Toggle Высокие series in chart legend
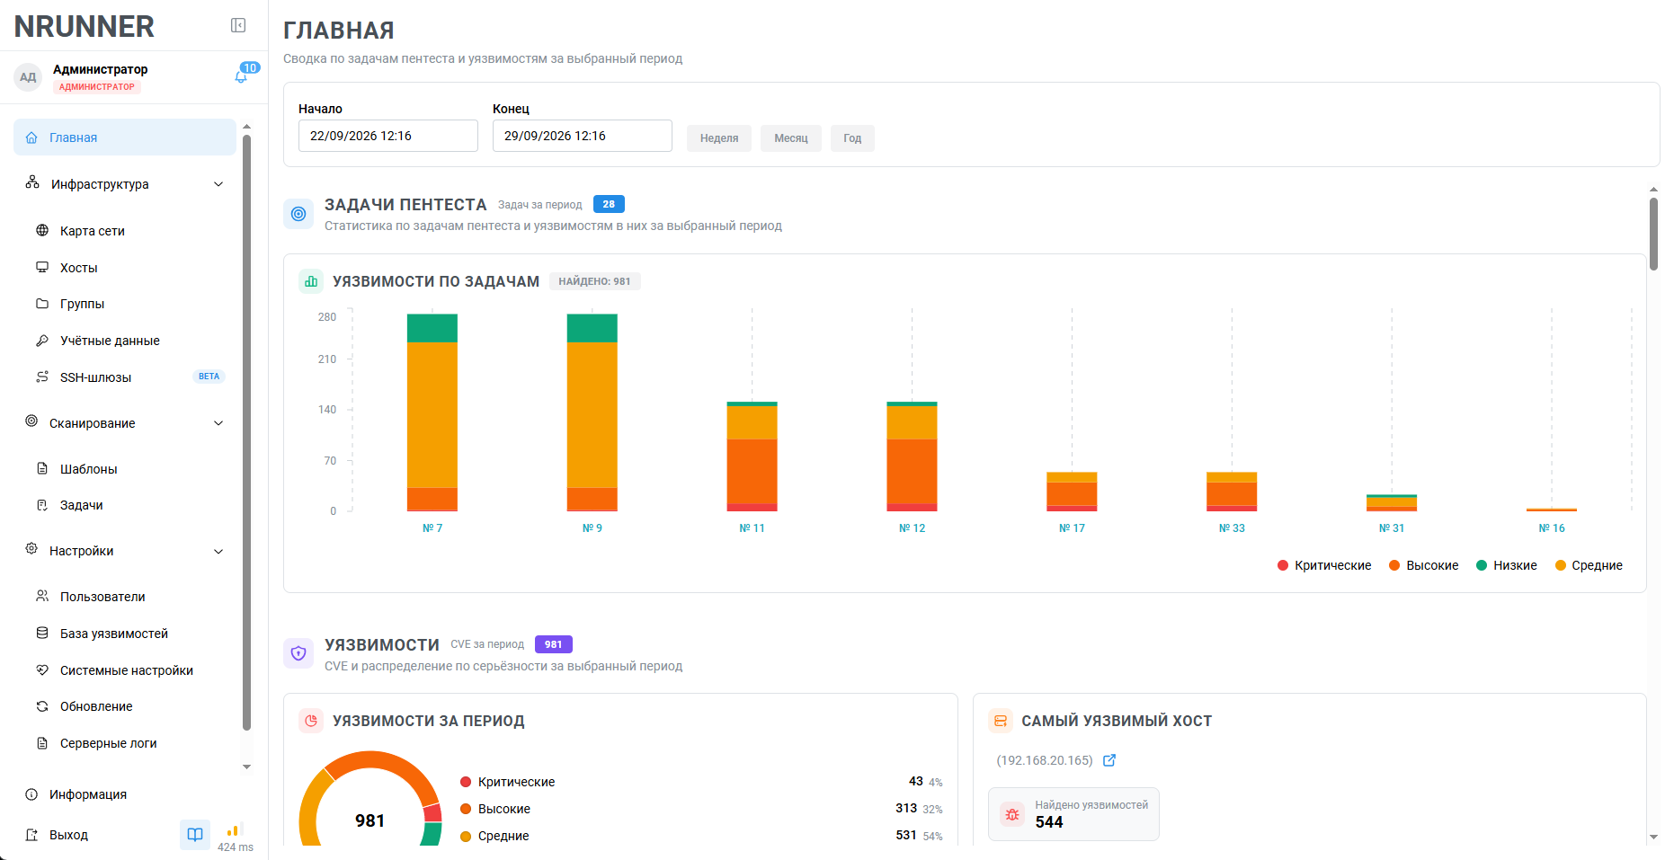The width and height of the screenshot is (1674, 860). tap(1424, 565)
